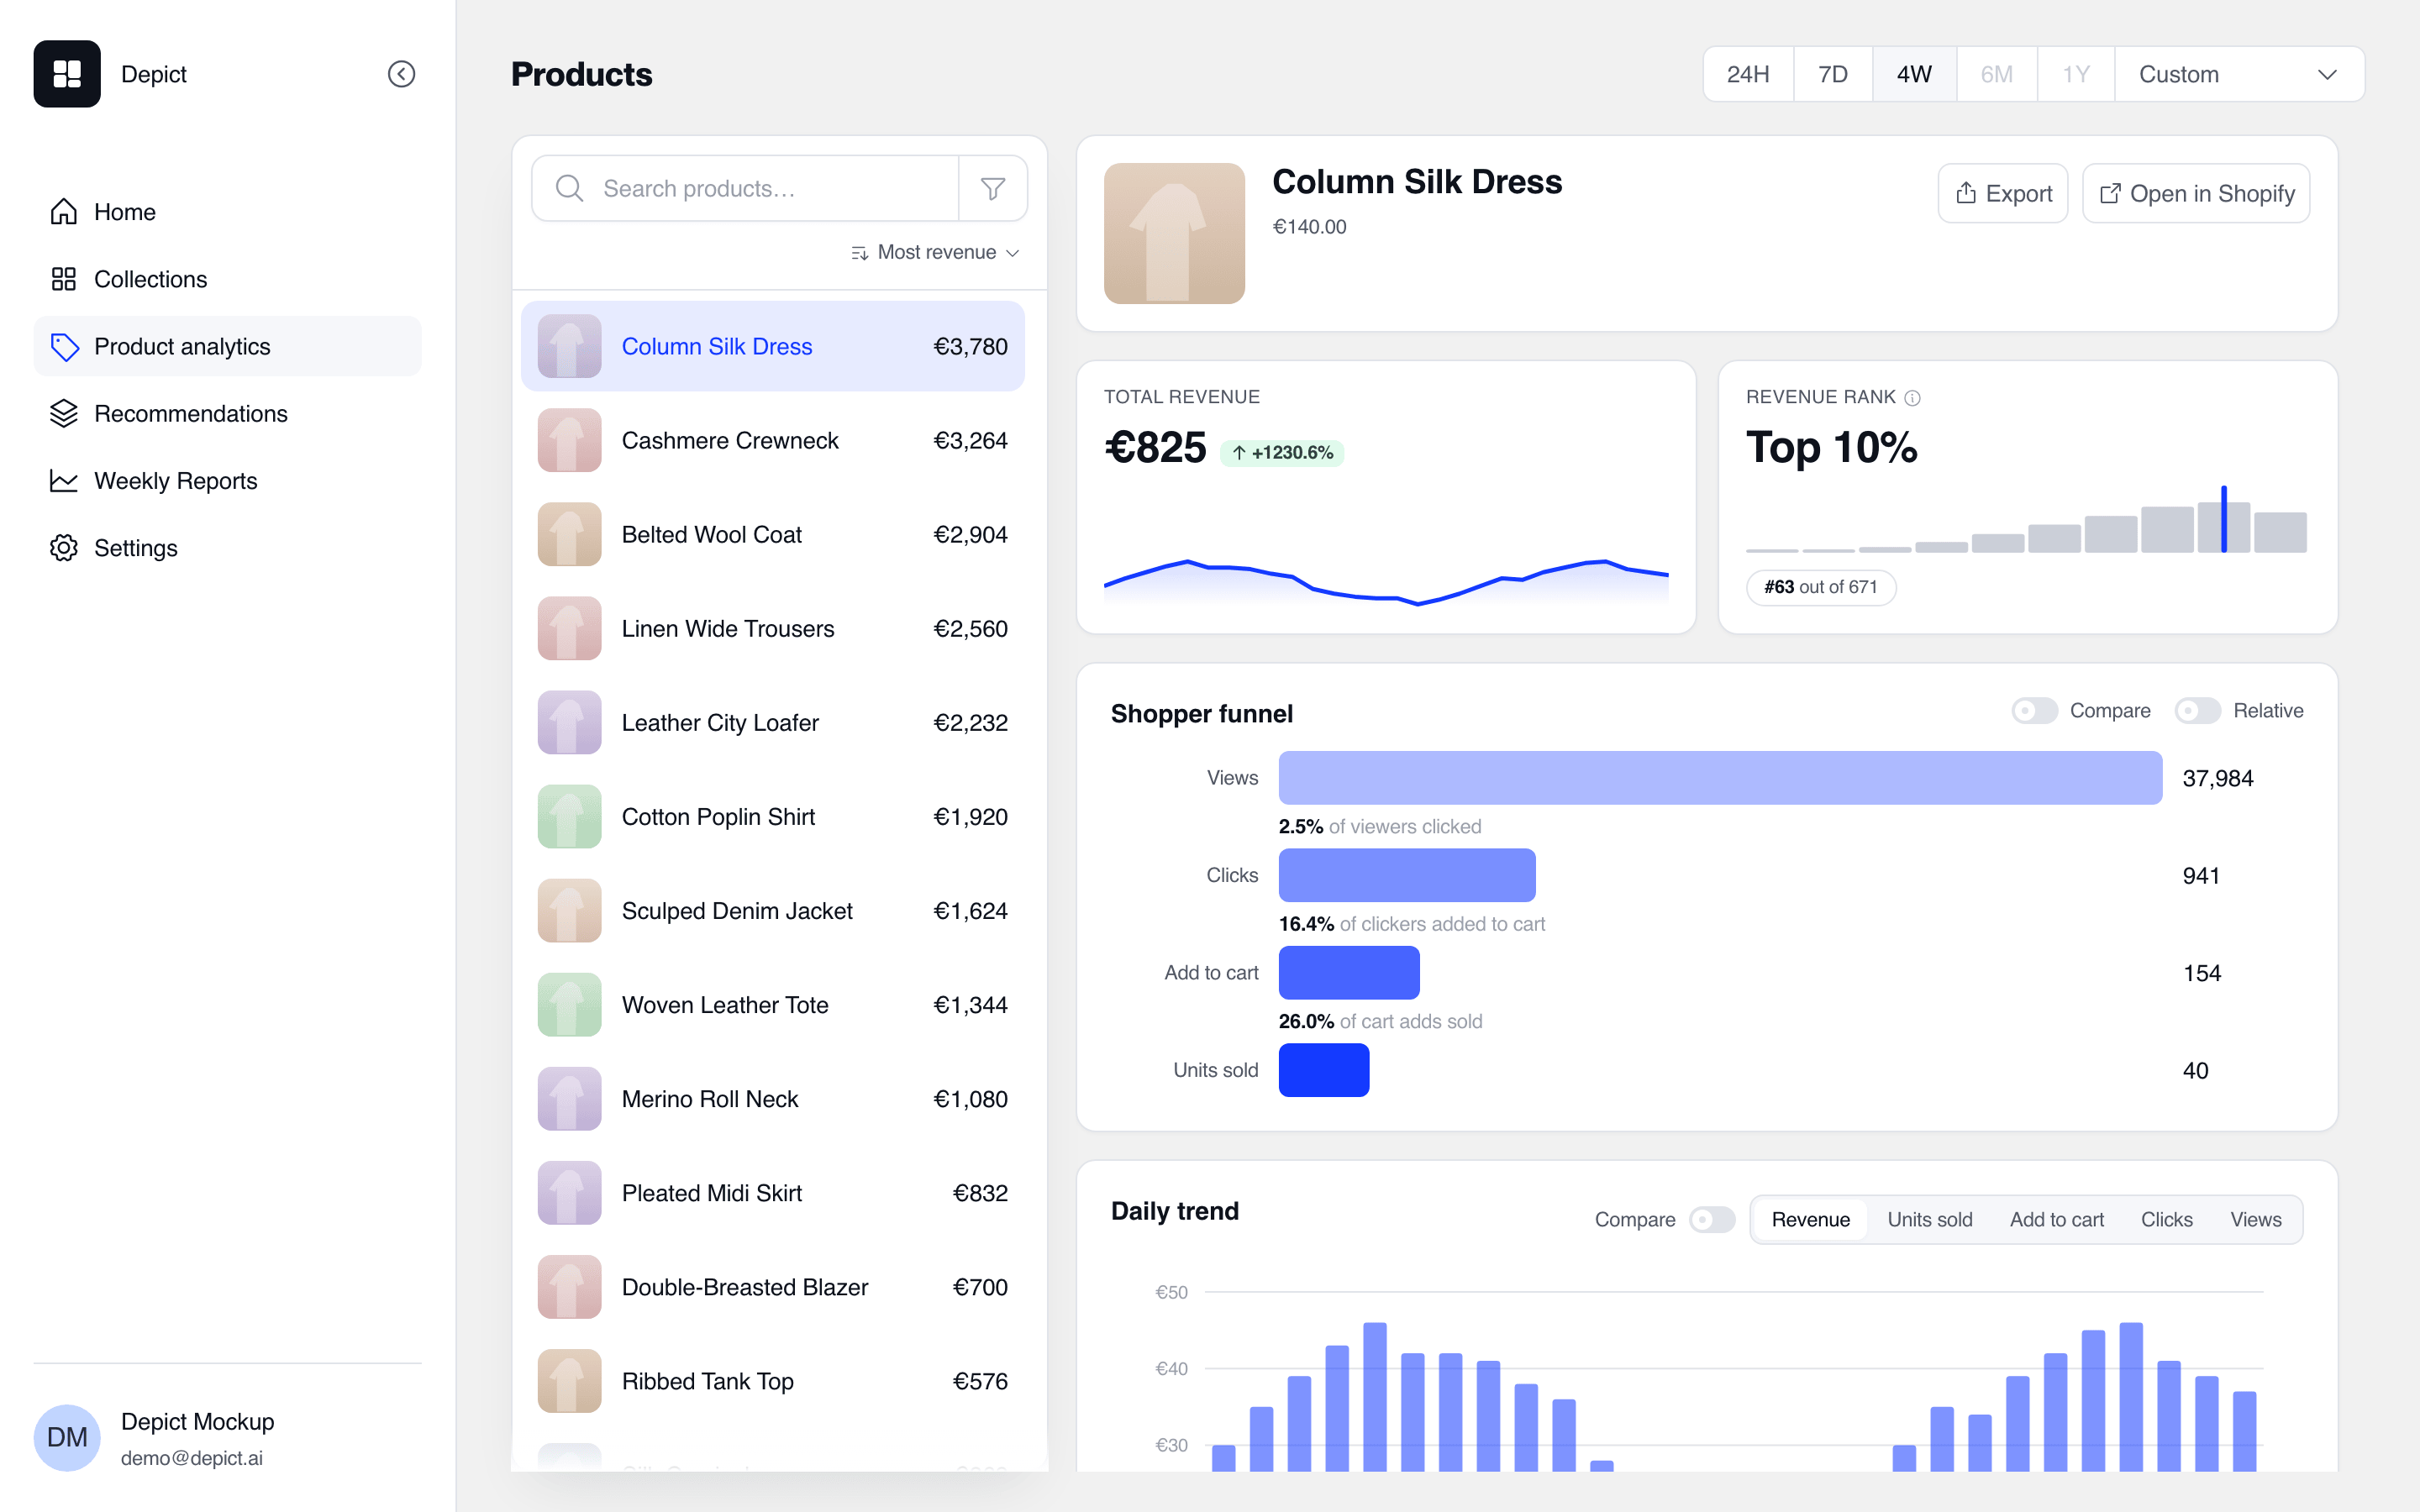Click the Views funnel bar

click(x=1720, y=778)
